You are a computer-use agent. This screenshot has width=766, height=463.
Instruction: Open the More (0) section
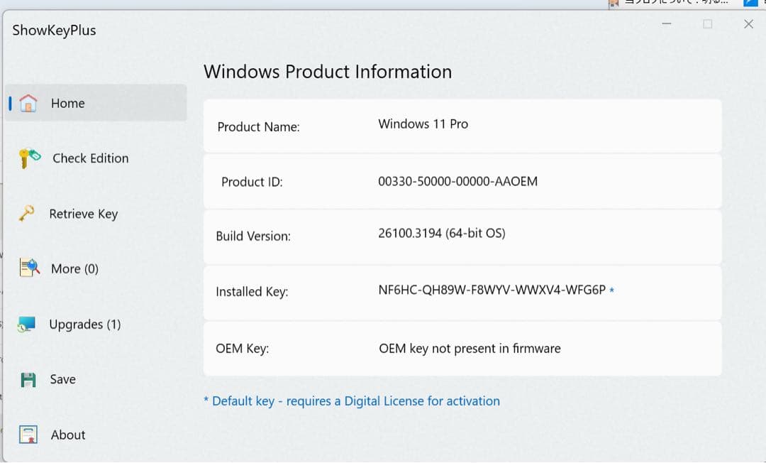pyautogui.click(x=74, y=268)
